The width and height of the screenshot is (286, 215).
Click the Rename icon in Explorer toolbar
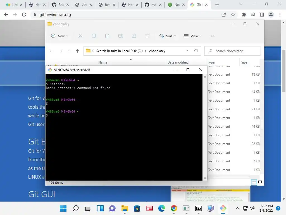pos(121,36)
